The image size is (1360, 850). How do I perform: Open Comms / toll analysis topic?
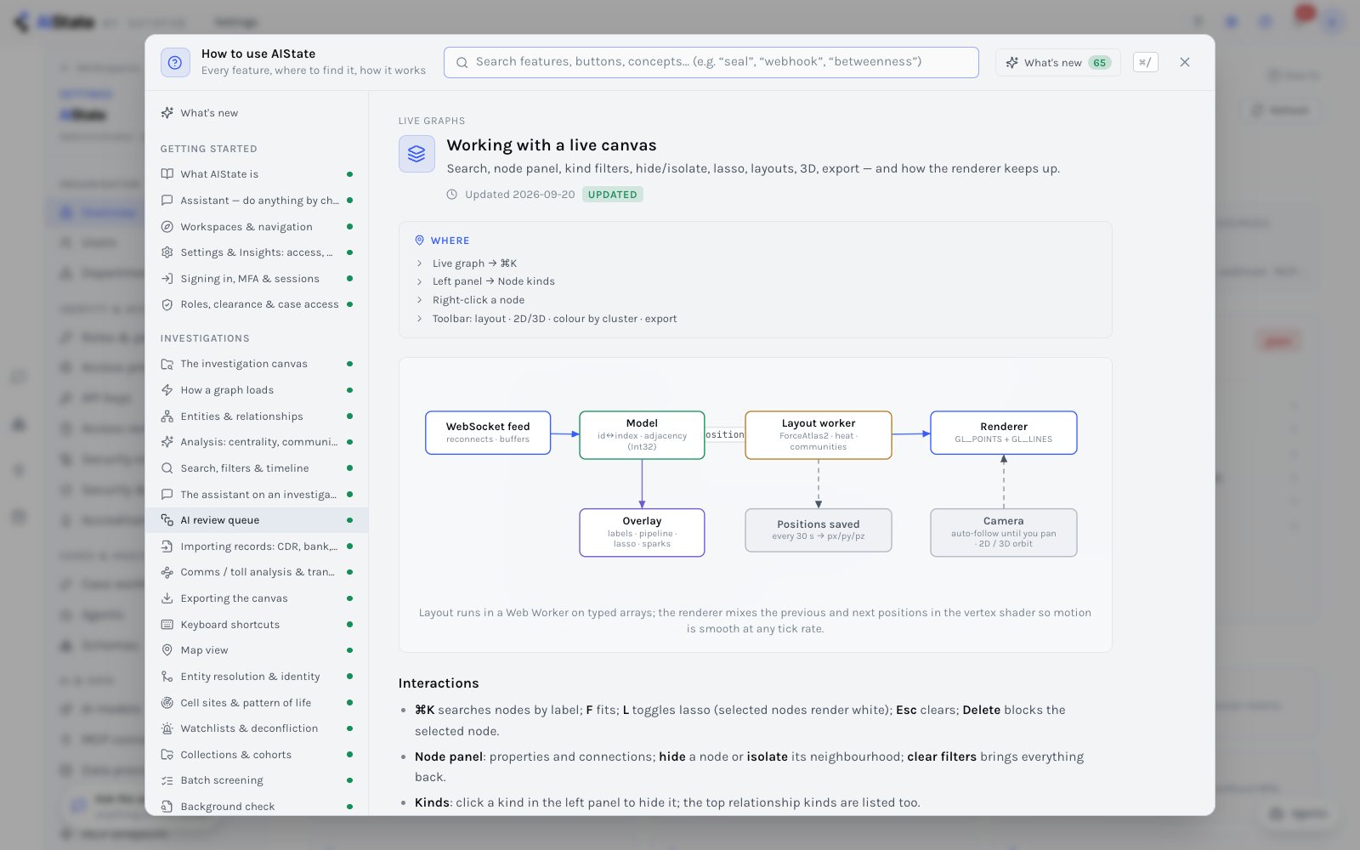[x=257, y=572]
